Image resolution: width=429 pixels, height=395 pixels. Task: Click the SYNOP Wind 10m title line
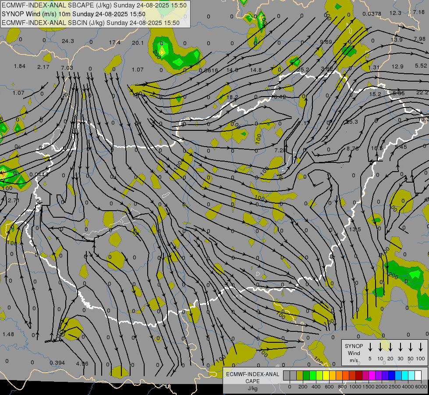[73, 14]
